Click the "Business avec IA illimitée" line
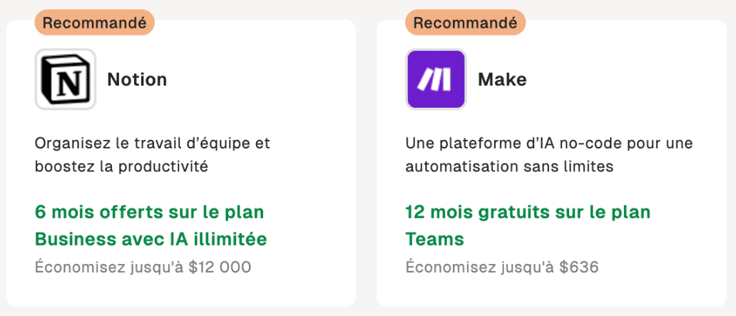Viewport: 736px width, 316px height. pyautogui.click(x=151, y=239)
